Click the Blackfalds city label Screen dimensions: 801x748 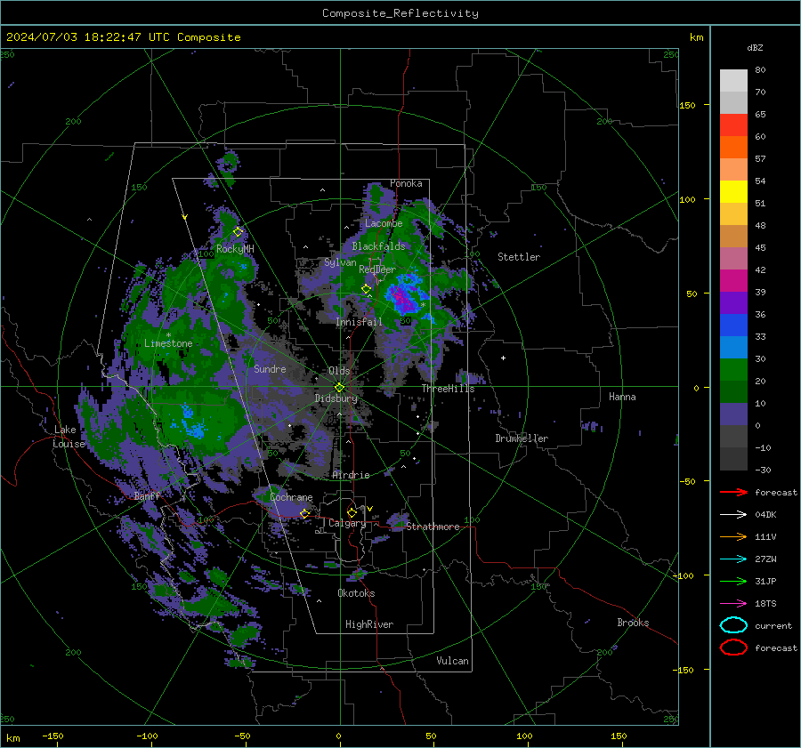pyautogui.click(x=378, y=246)
